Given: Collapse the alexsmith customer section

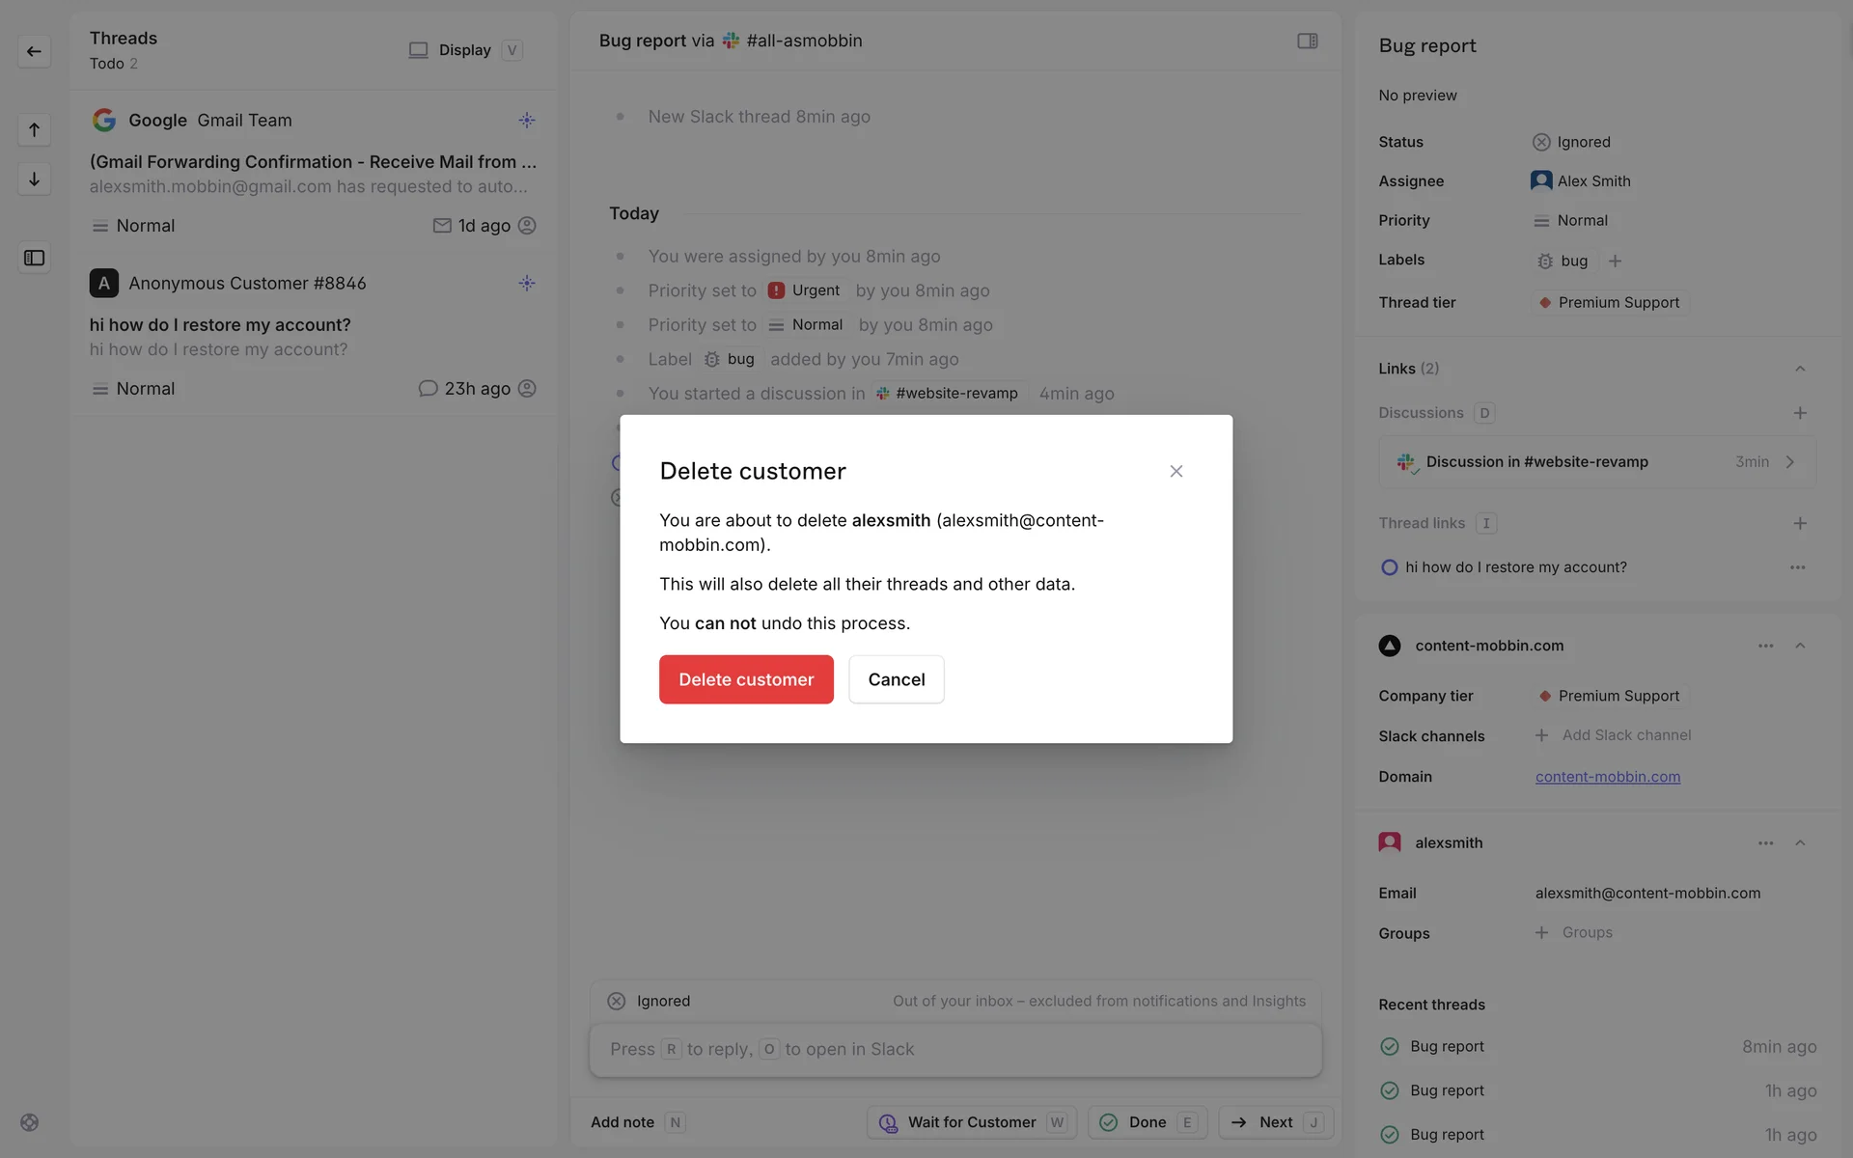Looking at the screenshot, I should [x=1799, y=842].
